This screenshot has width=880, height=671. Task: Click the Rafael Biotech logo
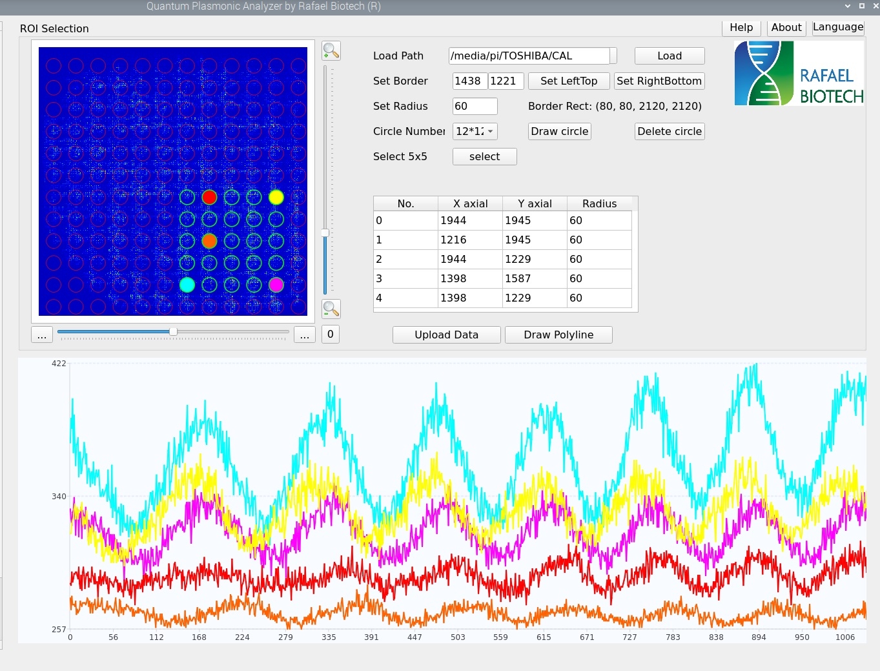pos(799,74)
